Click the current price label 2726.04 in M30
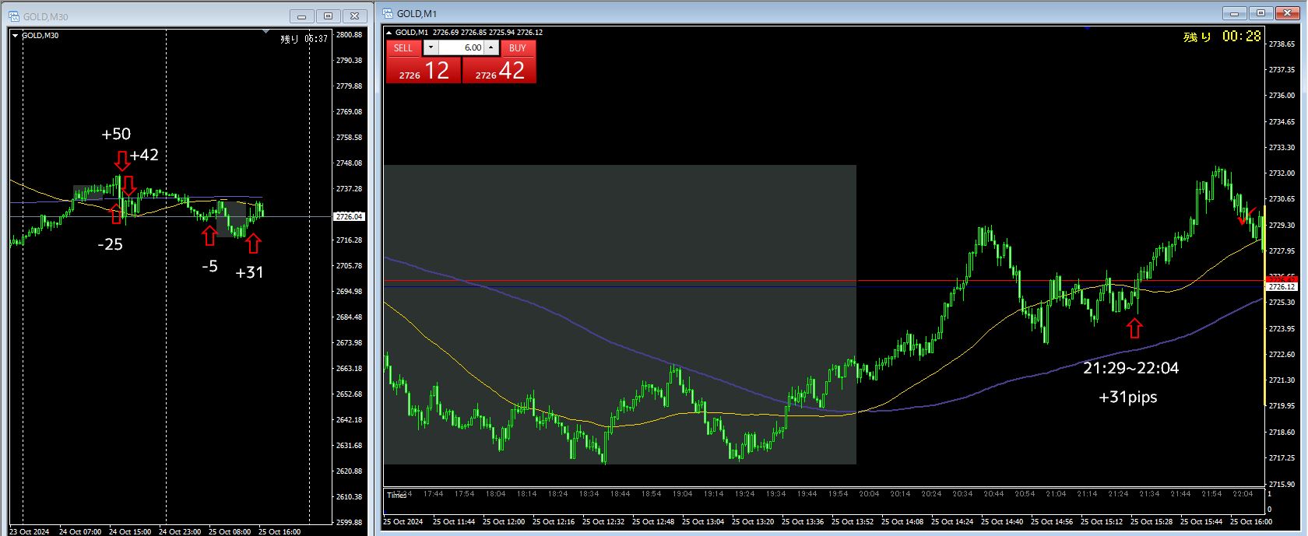The width and height of the screenshot is (1308, 536). tap(349, 216)
